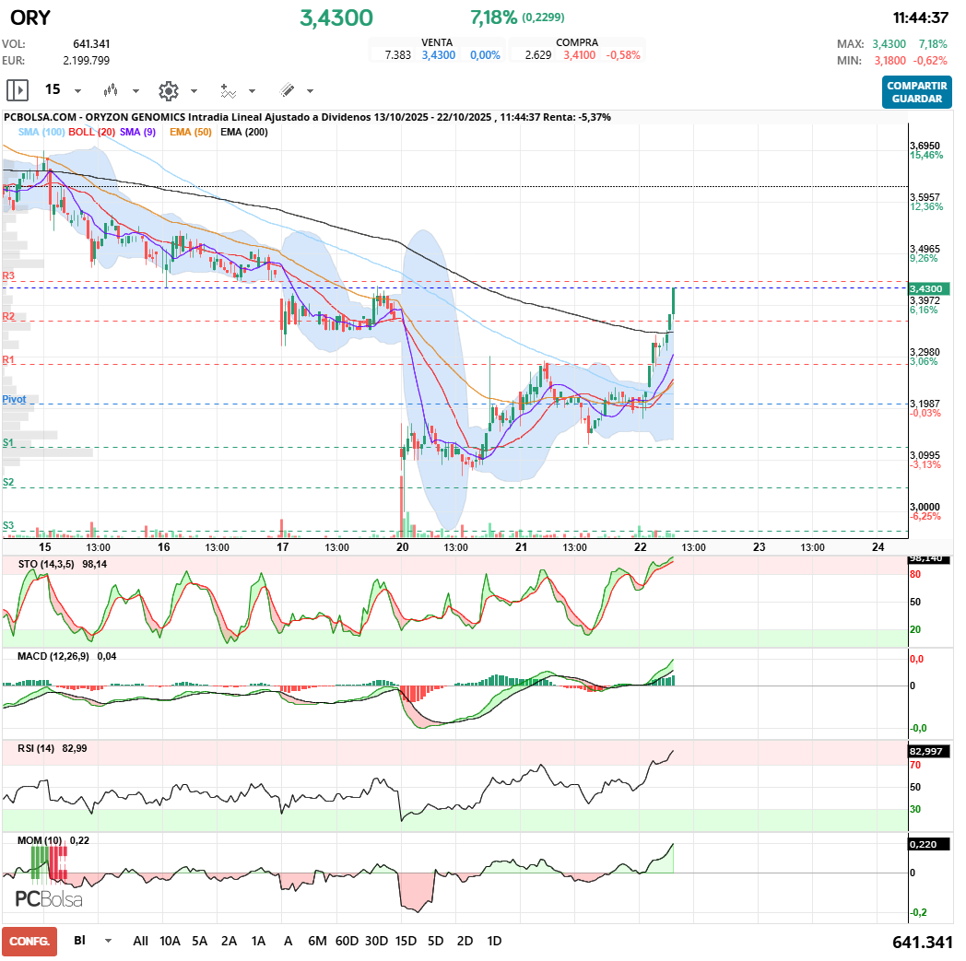Switch to the 15D time range
Image resolution: width=966 pixels, height=961 pixels.
tap(406, 941)
